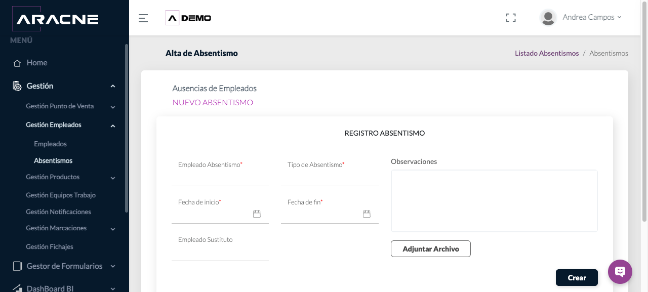The image size is (648, 292).
Task: Click Andrea Campos avatar picture
Action: [x=548, y=18]
